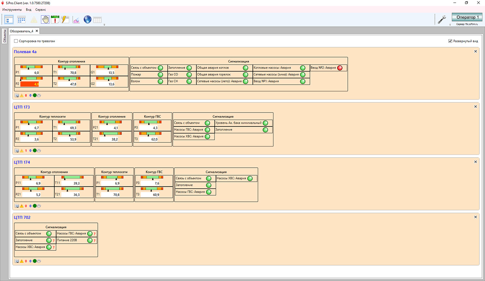The image size is (485, 281).
Task: Expand overflow arrow next to wrench icon
Action: pos(449,25)
